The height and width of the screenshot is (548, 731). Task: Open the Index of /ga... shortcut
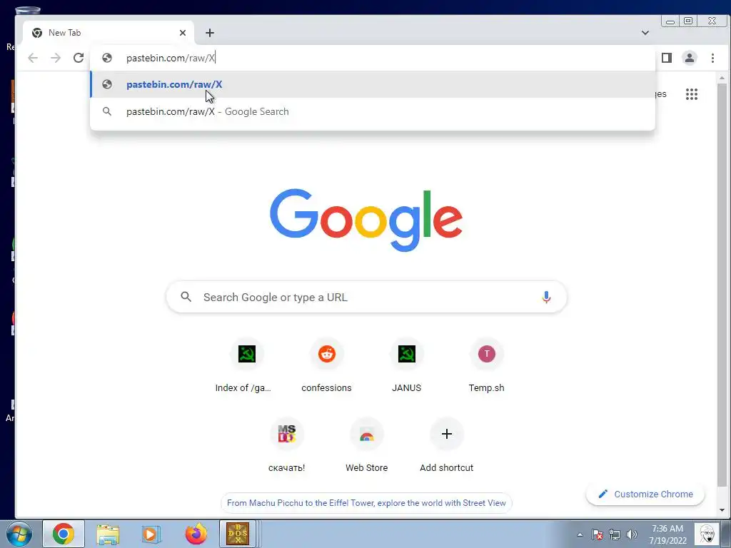tap(246, 366)
